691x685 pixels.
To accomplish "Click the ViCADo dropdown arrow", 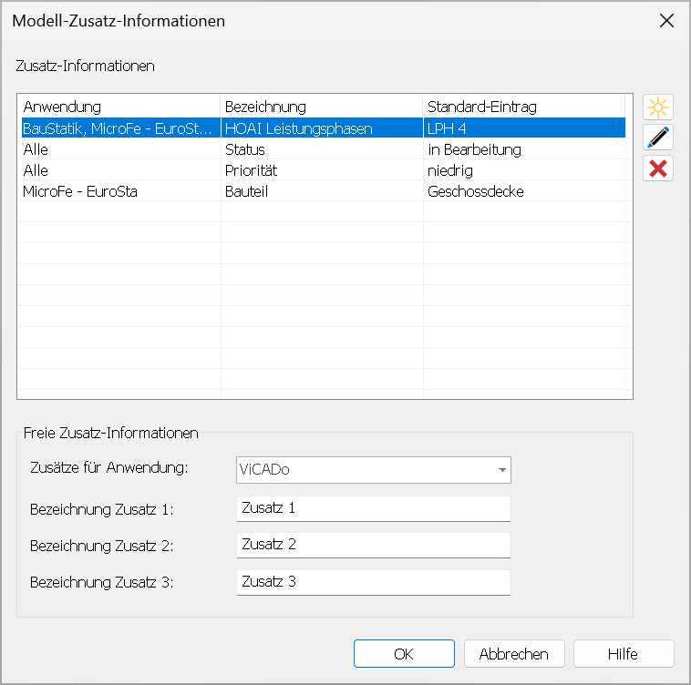I will point(501,470).
